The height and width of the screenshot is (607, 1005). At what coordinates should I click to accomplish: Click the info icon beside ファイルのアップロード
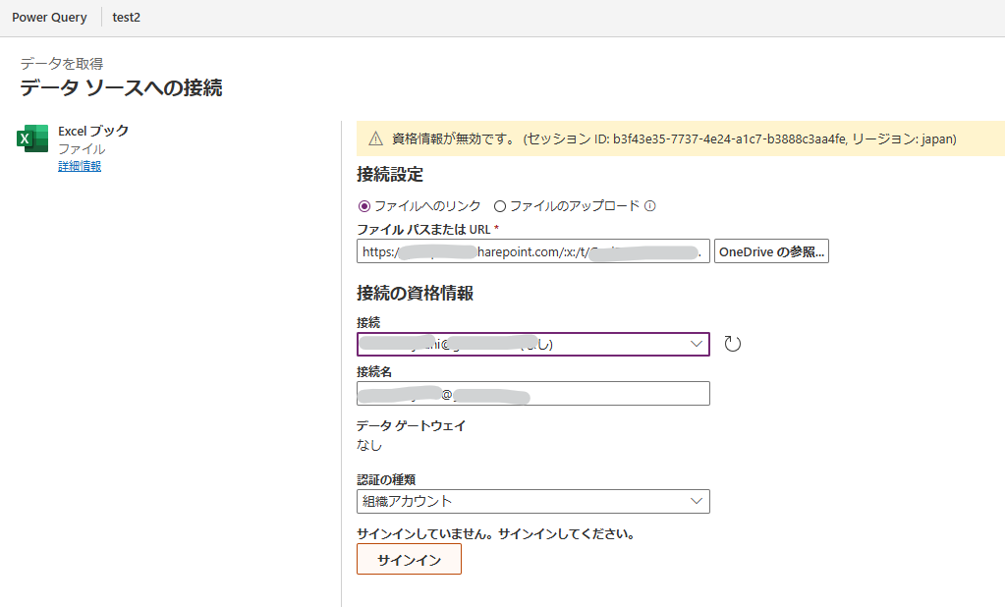(650, 206)
